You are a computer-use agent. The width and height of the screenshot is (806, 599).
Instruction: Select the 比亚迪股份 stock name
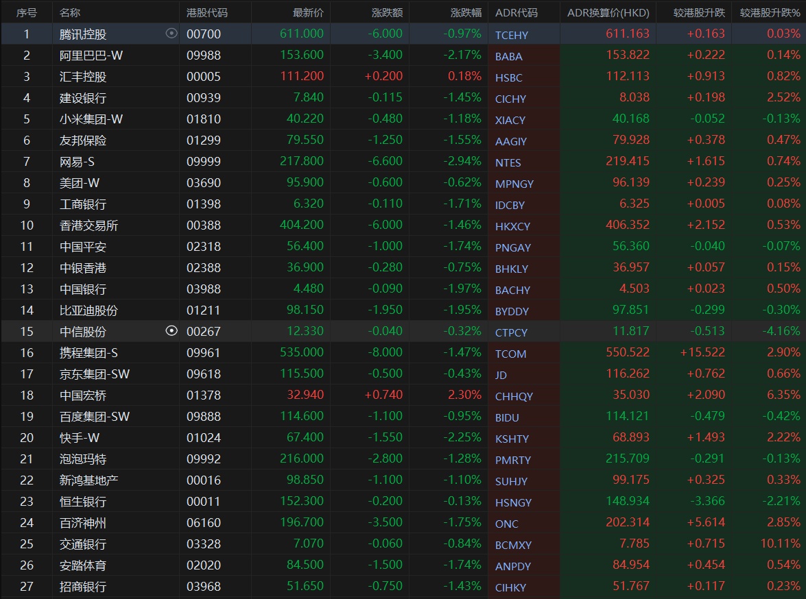point(89,310)
